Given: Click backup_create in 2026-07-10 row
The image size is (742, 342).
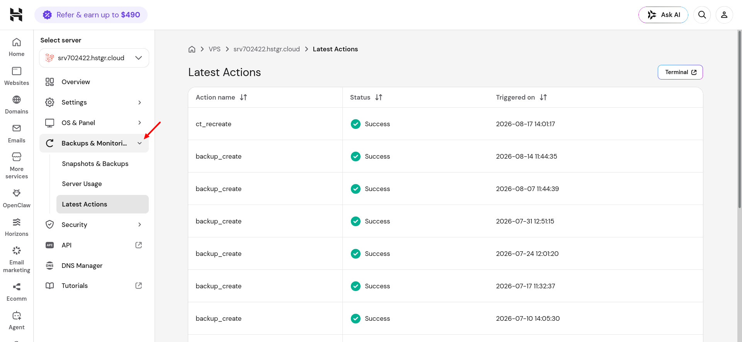Looking at the screenshot, I should click(x=218, y=318).
